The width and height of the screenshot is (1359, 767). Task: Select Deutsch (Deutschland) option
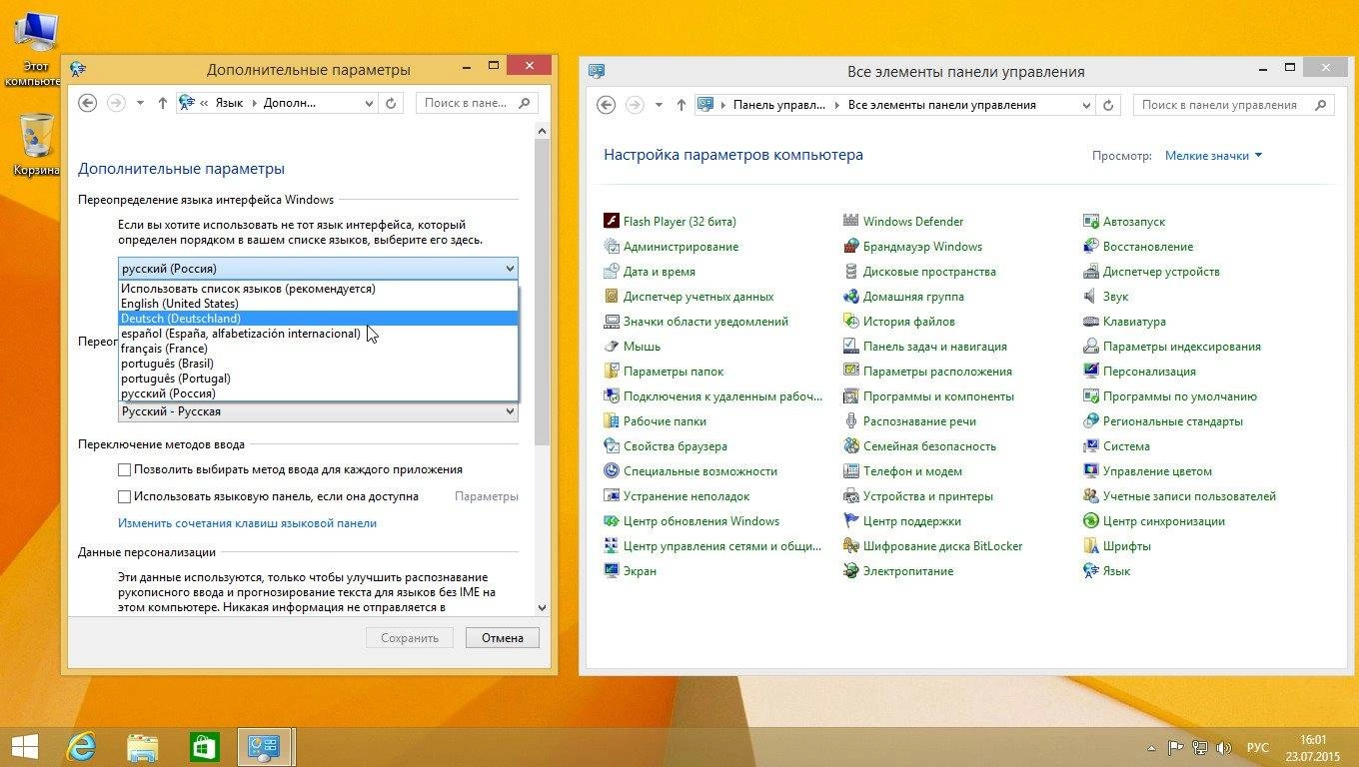coord(318,319)
